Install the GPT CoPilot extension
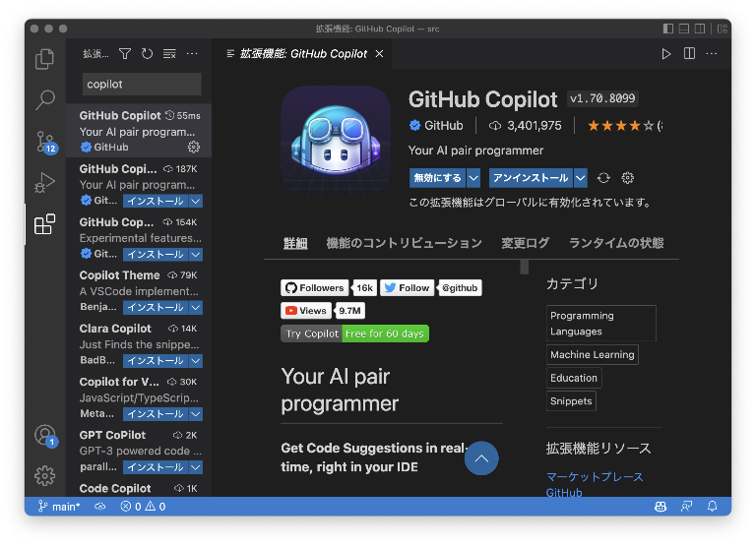The width and height of the screenshot is (756, 546). (x=156, y=467)
